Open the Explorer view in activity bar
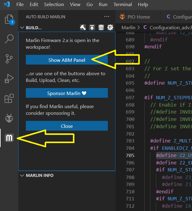 tap(9, 19)
